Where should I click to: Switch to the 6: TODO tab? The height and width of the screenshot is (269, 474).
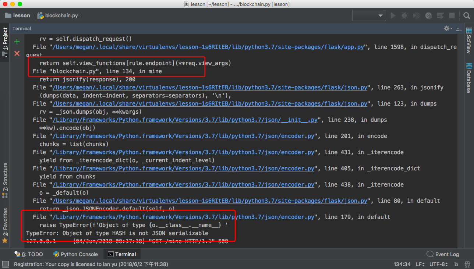(x=29, y=254)
